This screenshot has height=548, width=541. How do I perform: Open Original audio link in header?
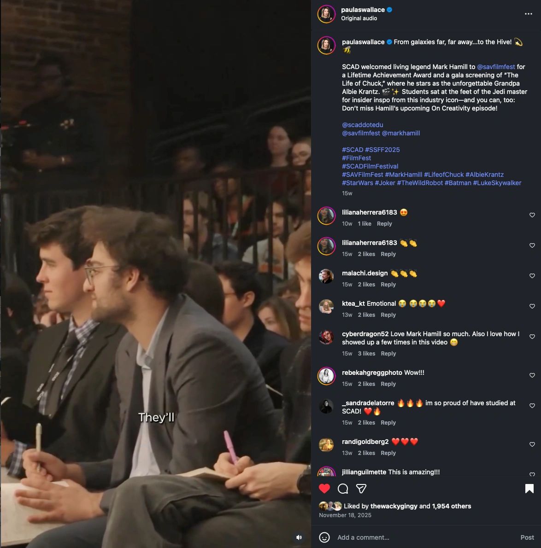click(x=359, y=18)
